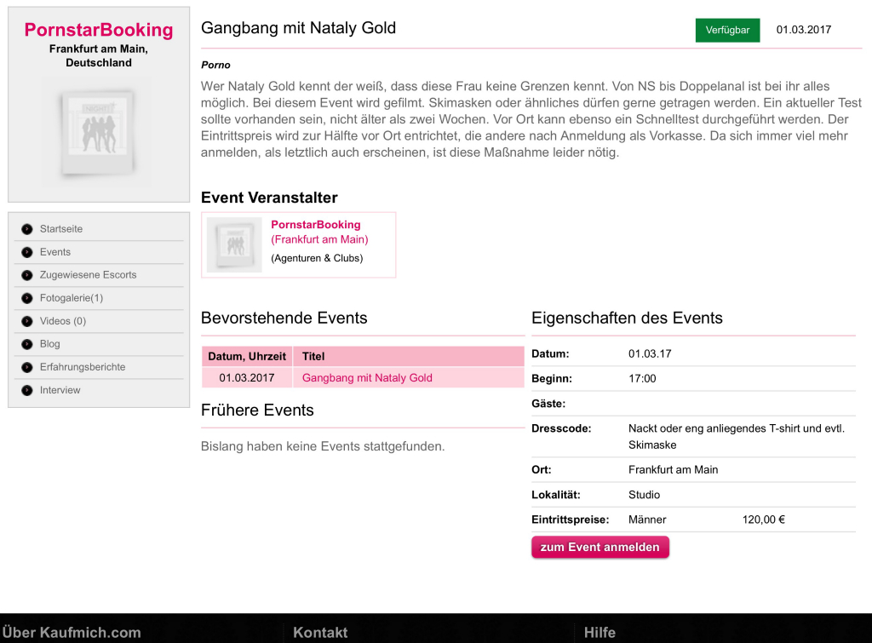Click the Kontakt footer heading

[x=320, y=633]
